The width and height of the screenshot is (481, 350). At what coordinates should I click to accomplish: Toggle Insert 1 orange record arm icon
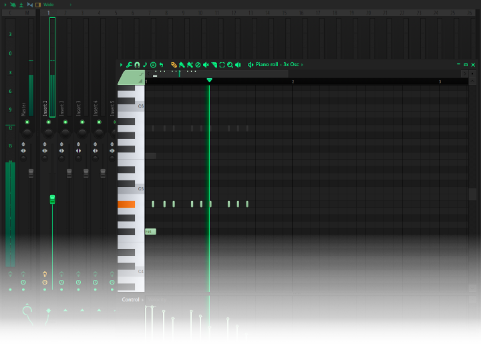[45, 274]
